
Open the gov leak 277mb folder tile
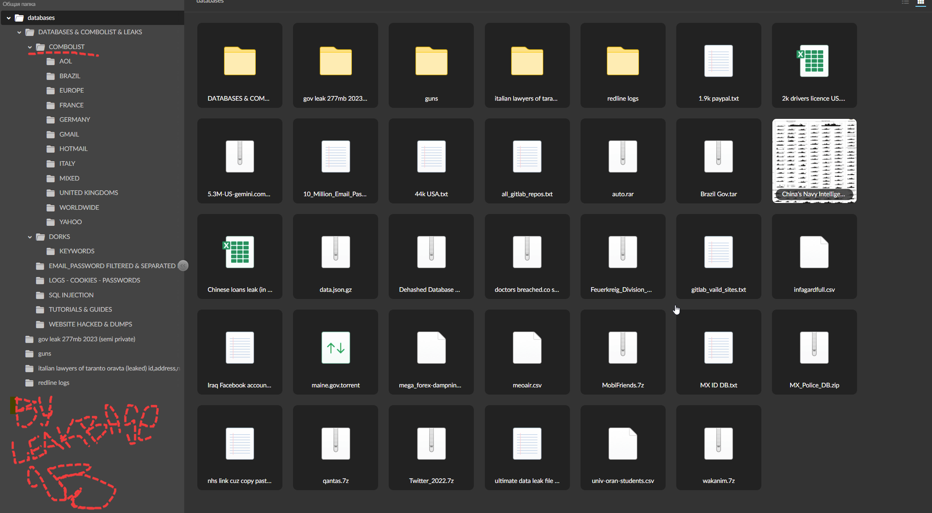(335, 65)
